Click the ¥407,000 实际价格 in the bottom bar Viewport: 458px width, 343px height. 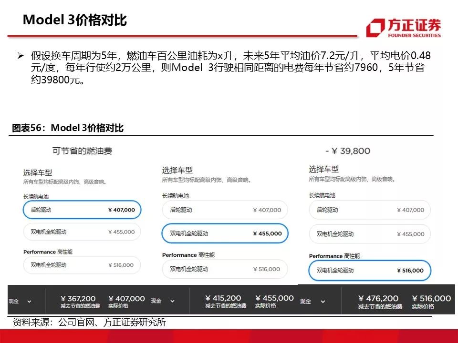(126, 302)
